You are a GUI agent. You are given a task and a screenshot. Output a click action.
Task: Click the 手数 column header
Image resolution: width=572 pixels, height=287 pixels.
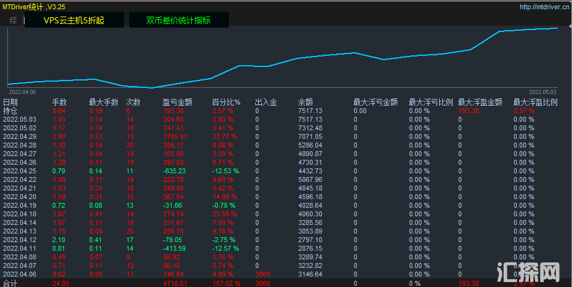59,102
